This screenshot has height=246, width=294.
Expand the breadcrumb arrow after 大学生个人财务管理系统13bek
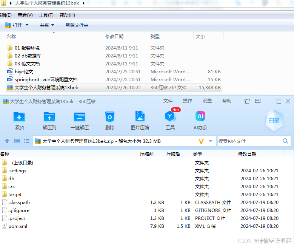point(84,3)
